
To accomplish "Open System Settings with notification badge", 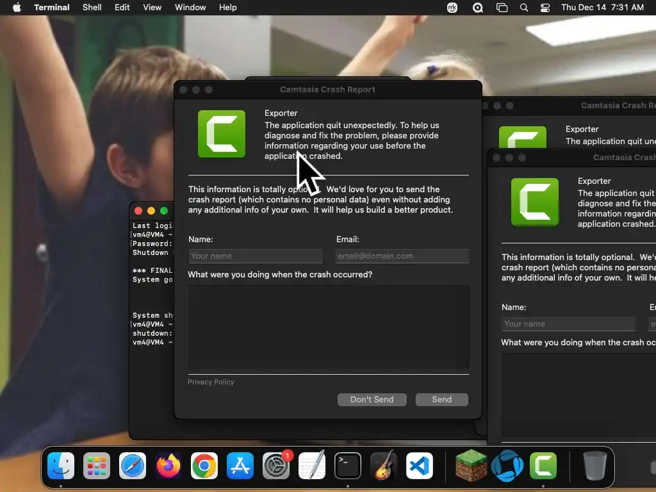I will point(276,466).
